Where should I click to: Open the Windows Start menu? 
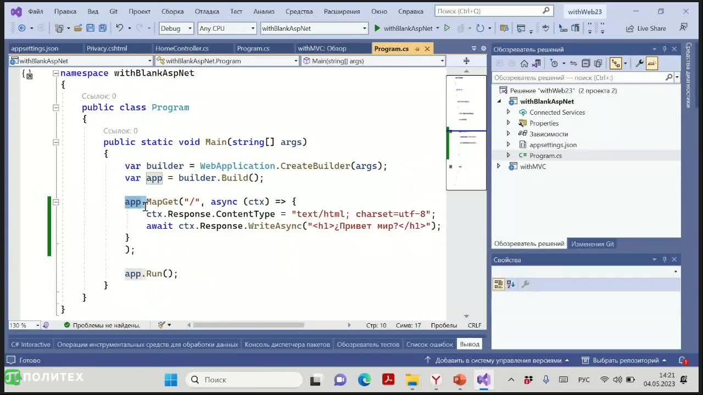(171, 380)
